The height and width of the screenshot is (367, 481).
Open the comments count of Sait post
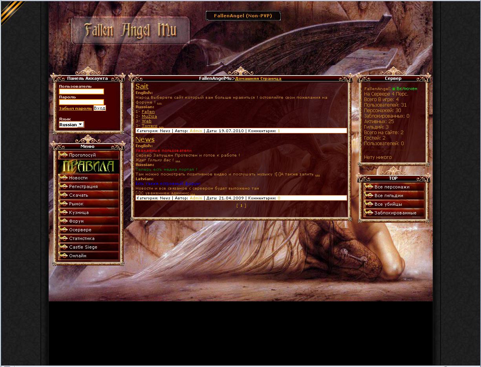pos(279,131)
